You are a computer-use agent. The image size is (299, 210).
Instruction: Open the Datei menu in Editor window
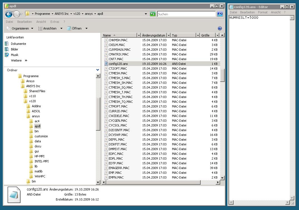point(234,12)
